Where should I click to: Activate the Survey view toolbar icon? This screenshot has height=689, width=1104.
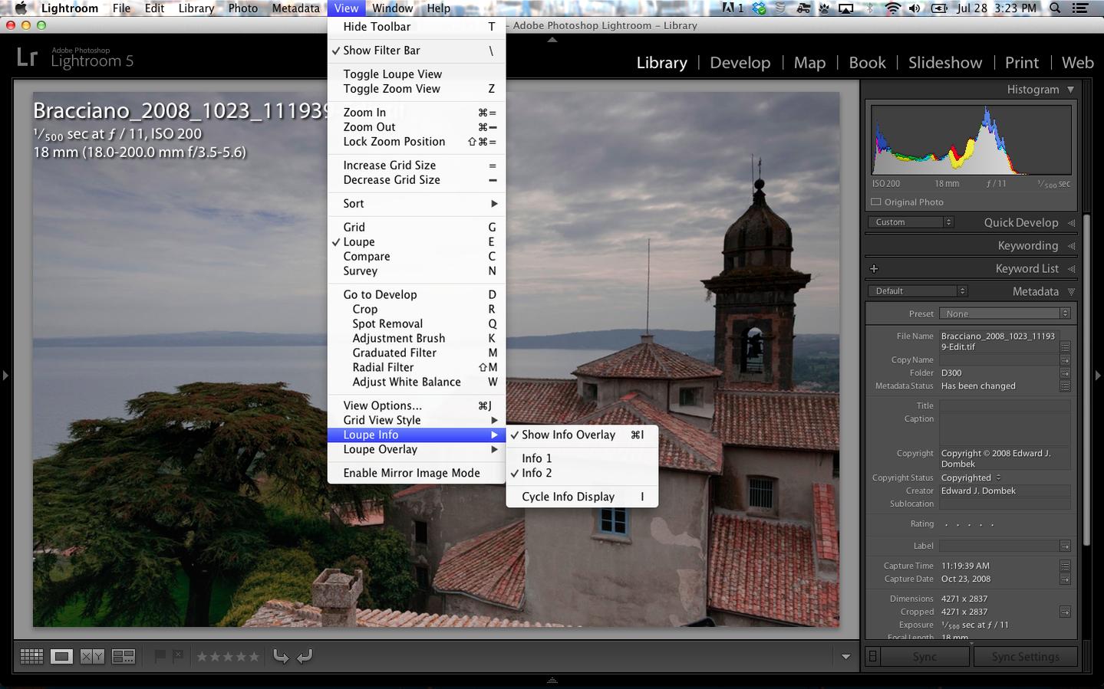[x=123, y=656]
